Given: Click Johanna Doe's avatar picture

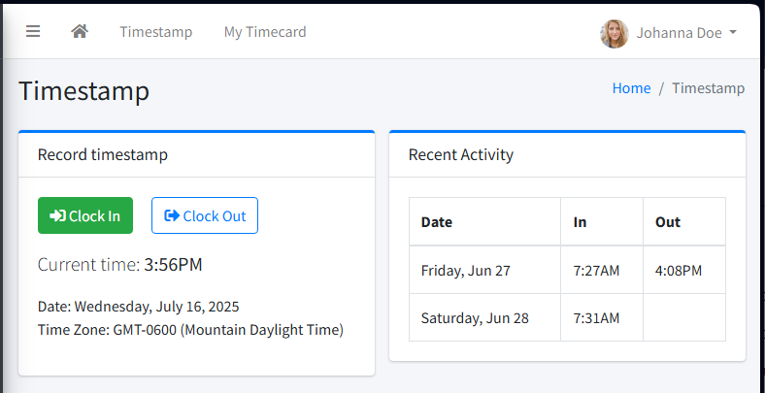Looking at the screenshot, I should coord(614,33).
